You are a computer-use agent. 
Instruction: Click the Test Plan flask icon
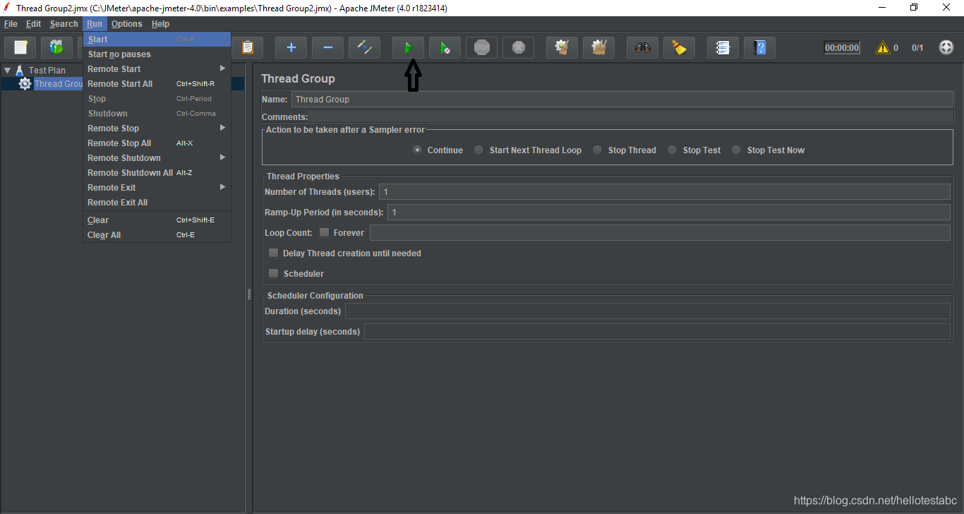[20, 71]
